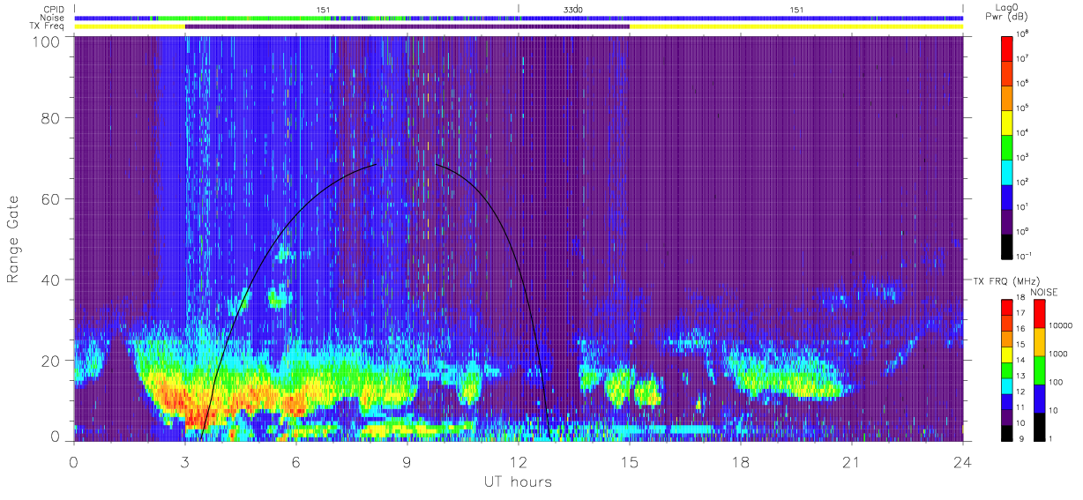This screenshot has width=1083, height=500.
Task: Click the x-axis tick label '18'
Action: click(x=741, y=461)
